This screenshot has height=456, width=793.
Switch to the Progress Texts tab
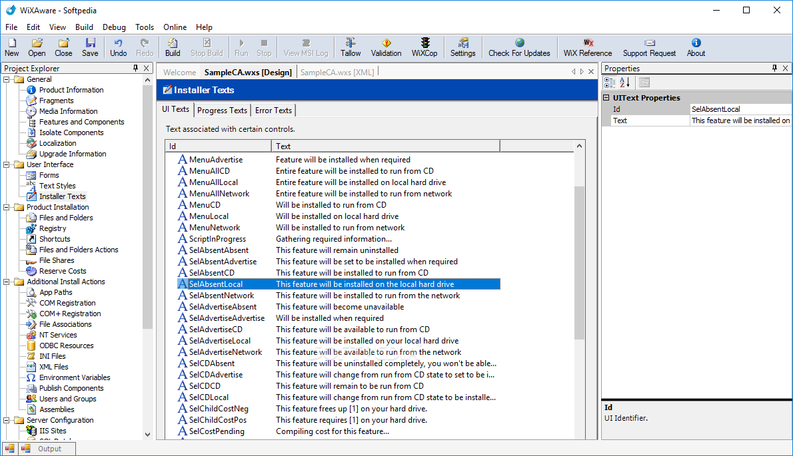[x=222, y=110]
